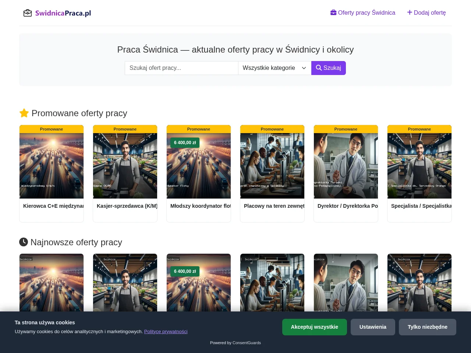Open Oferty pracy Świdnica menu link

coord(363,13)
